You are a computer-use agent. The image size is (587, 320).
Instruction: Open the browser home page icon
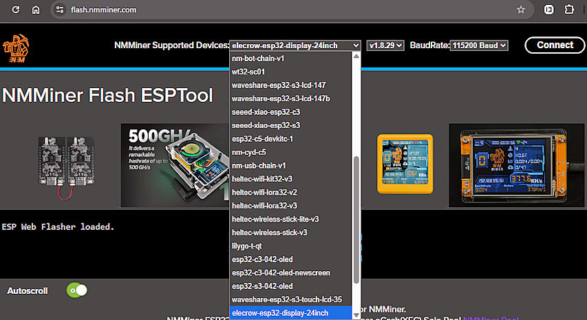tap(36, 10)
